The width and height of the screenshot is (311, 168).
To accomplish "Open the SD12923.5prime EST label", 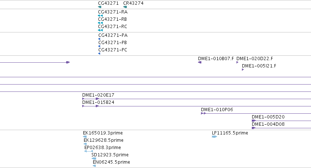I will point(110,155).
